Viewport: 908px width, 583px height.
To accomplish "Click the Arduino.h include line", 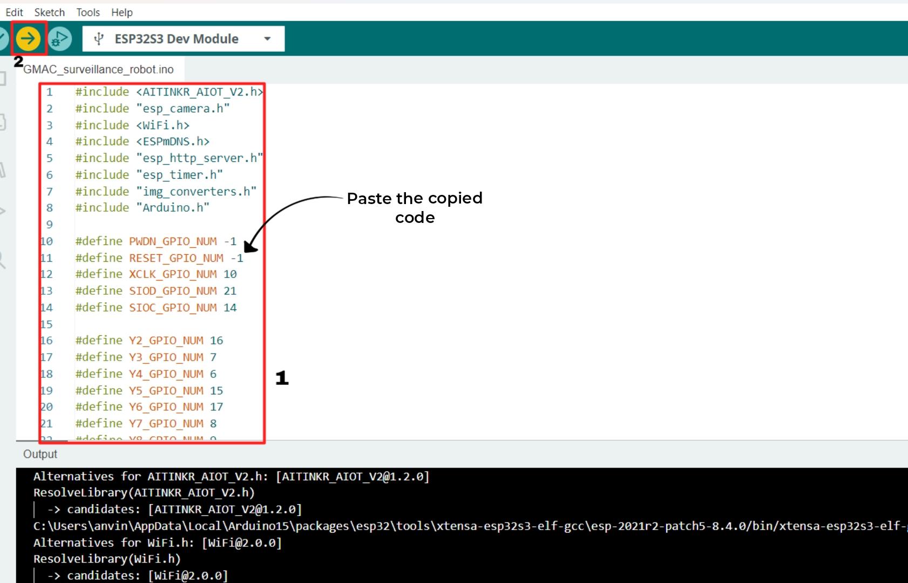I will click(143, 208).
